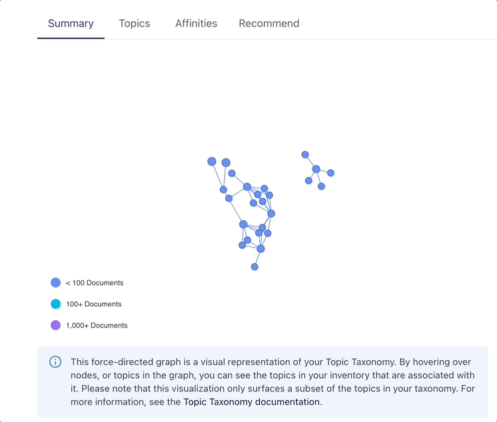Click the info circle icon in the notice
The image size is (497, 422).
tap(55, 362)
